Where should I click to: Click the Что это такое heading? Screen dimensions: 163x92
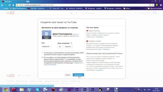coord(92,28)
